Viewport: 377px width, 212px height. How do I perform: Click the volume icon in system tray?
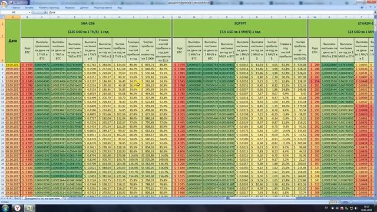[x=356, y=208]
